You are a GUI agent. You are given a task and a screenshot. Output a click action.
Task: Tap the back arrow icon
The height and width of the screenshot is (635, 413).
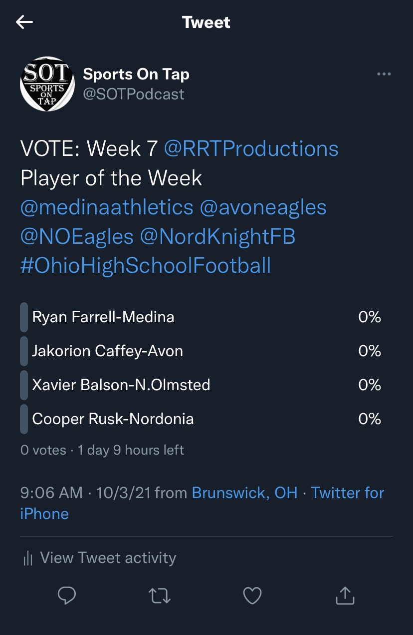pyautogui.click(x=24, y=22)
